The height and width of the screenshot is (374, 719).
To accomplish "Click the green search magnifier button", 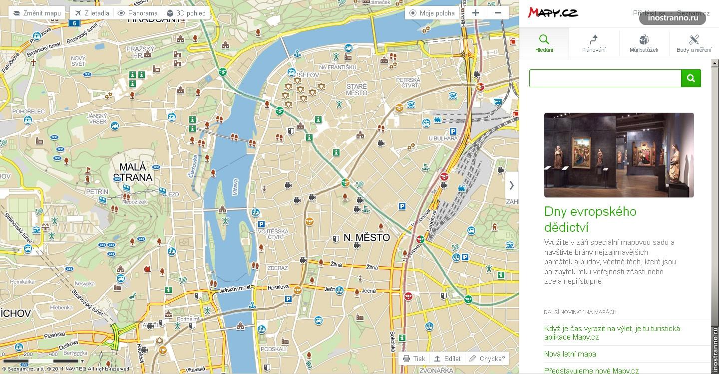I will (x=691, y=78).
